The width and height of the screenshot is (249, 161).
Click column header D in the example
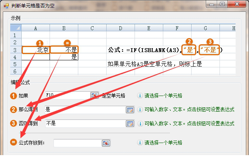(120, 28)
